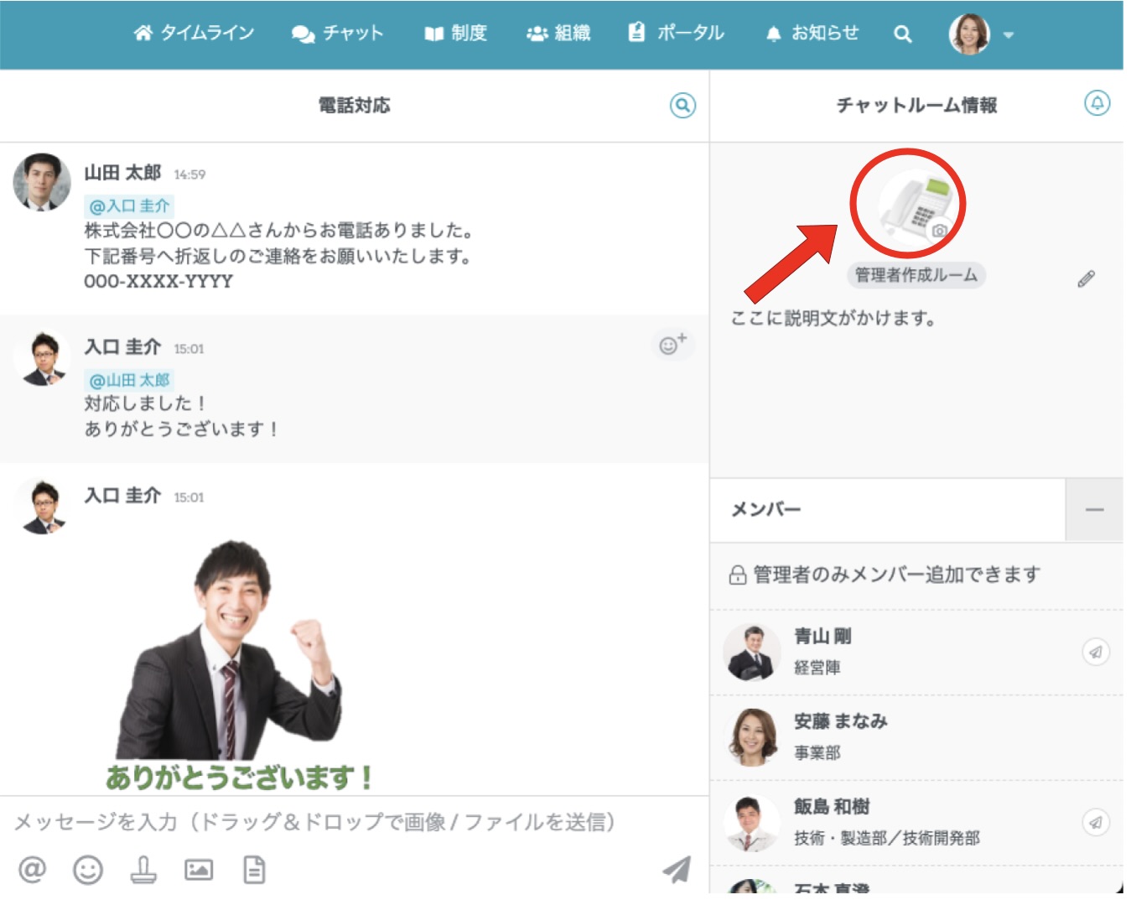Screen dimensions: 1131x900
Task: Toggle chat room notification bell
Action: (1097, 103)
